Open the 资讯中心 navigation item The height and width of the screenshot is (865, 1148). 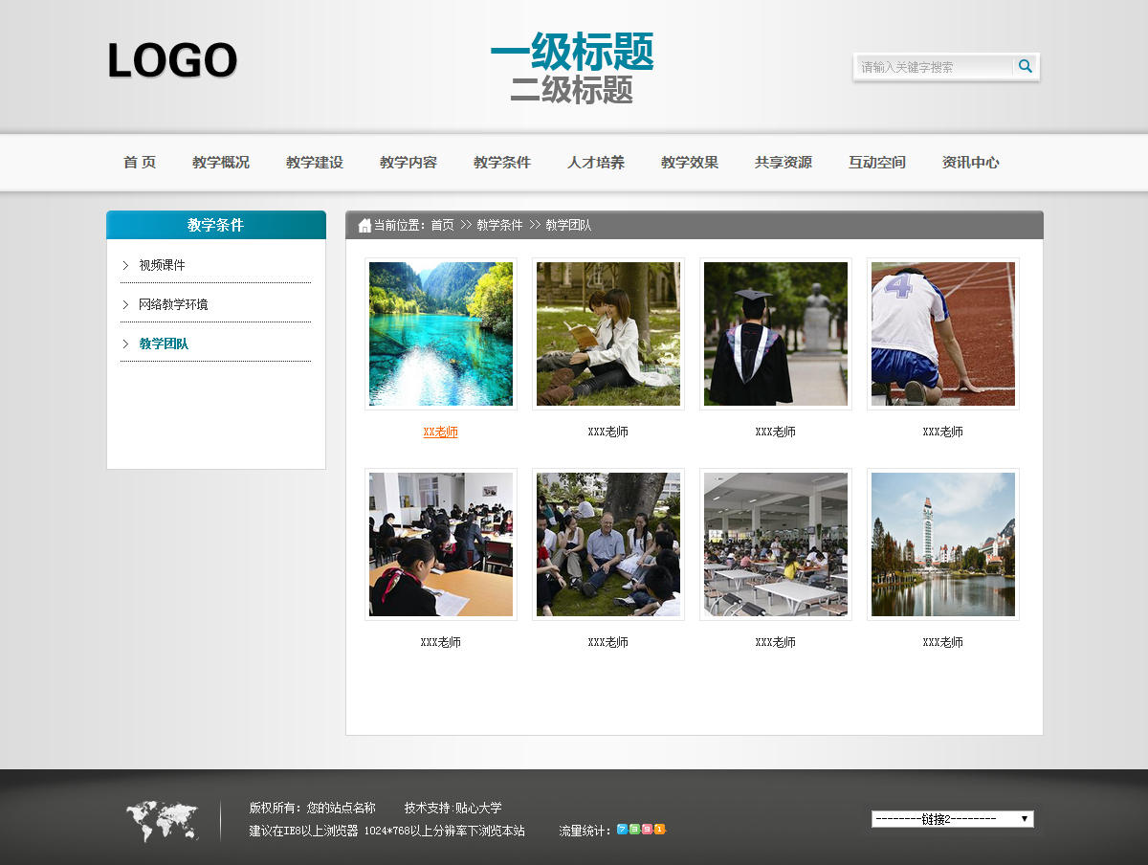tap(971, 163)
